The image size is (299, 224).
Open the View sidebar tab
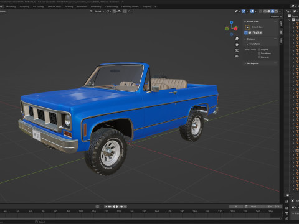(281, 40)
